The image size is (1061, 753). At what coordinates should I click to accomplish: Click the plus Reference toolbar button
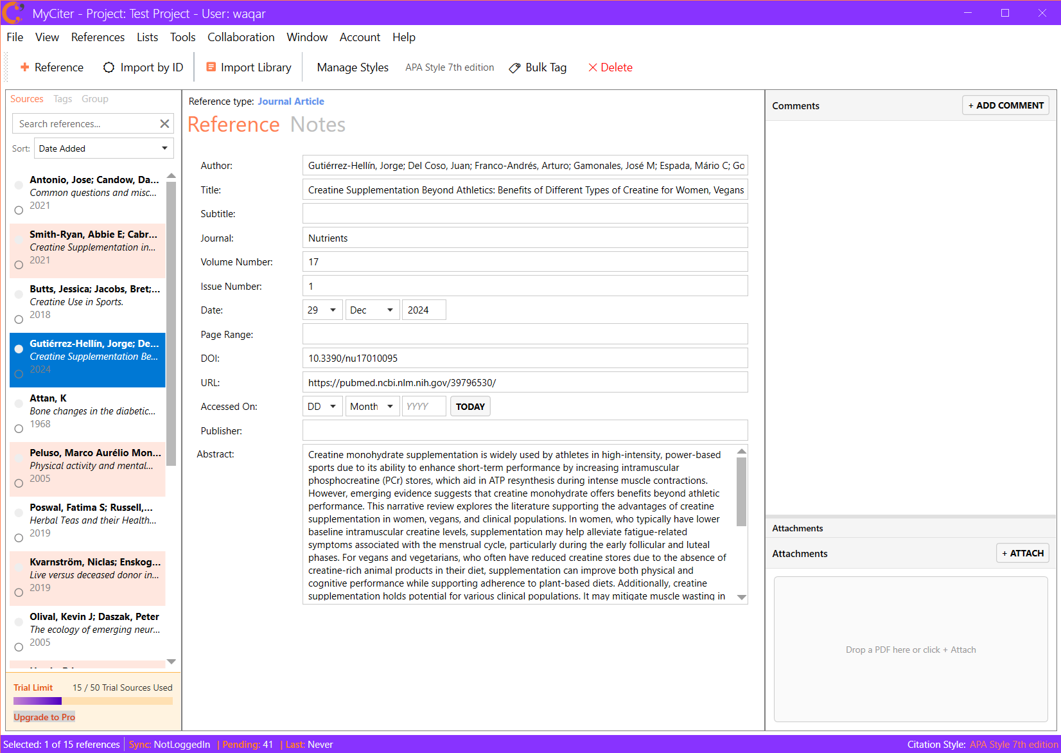pyautogui.click(x=52, y=67)
